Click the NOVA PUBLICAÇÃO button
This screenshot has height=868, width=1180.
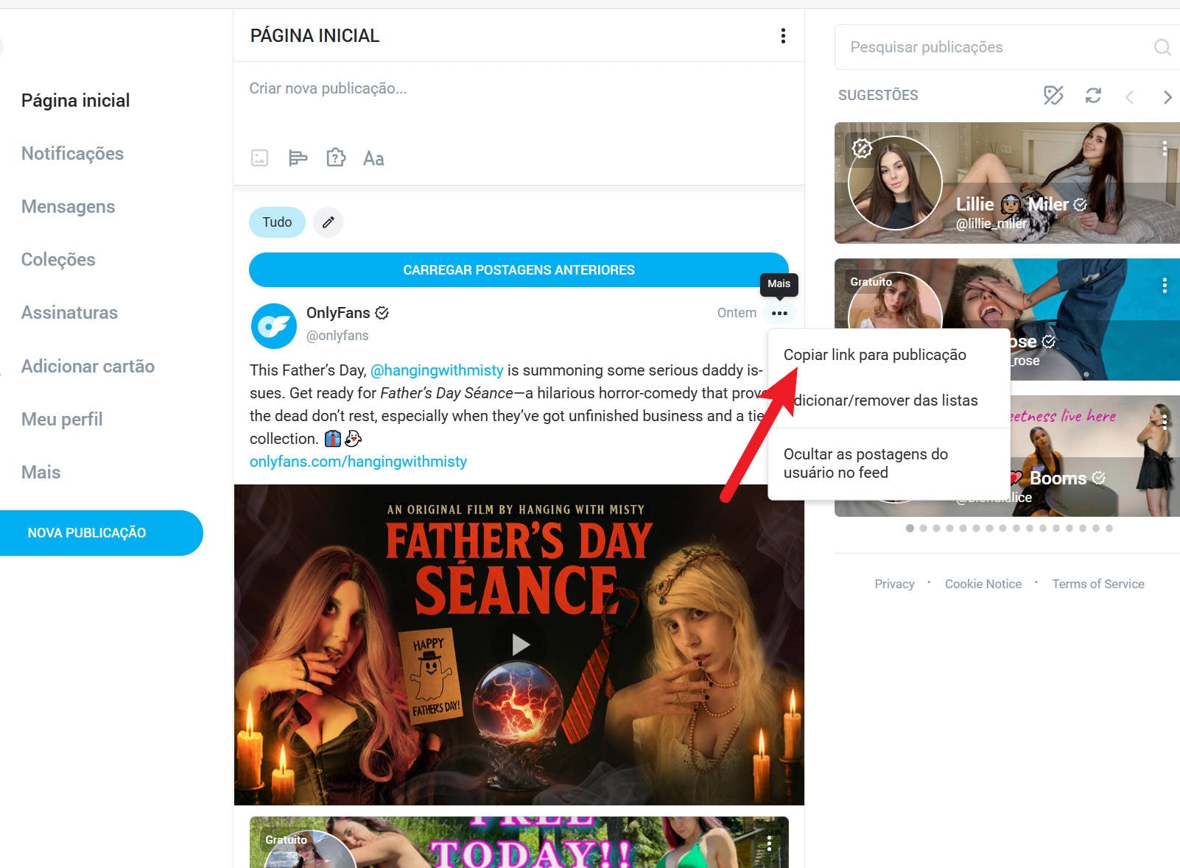(101, 533)
